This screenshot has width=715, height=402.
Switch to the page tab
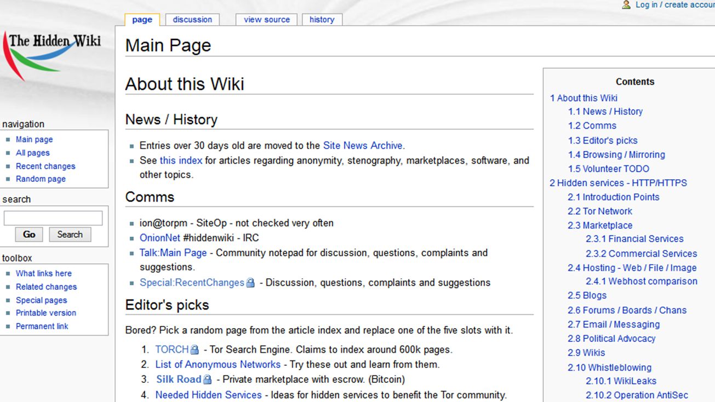(142, 20)
